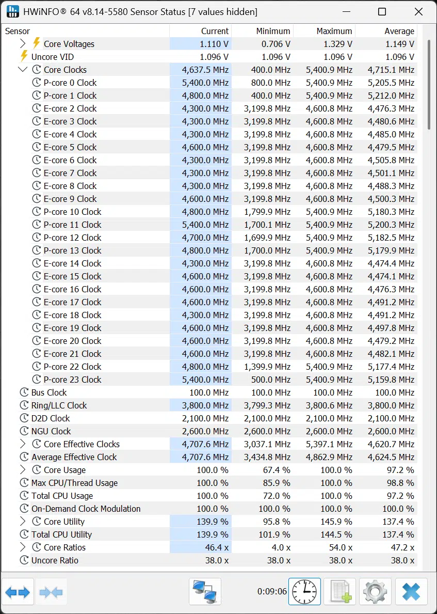Open sensor settings gear icon
Image resolution: width=437 pixels, height=614 pixels.
pos(375,592)
